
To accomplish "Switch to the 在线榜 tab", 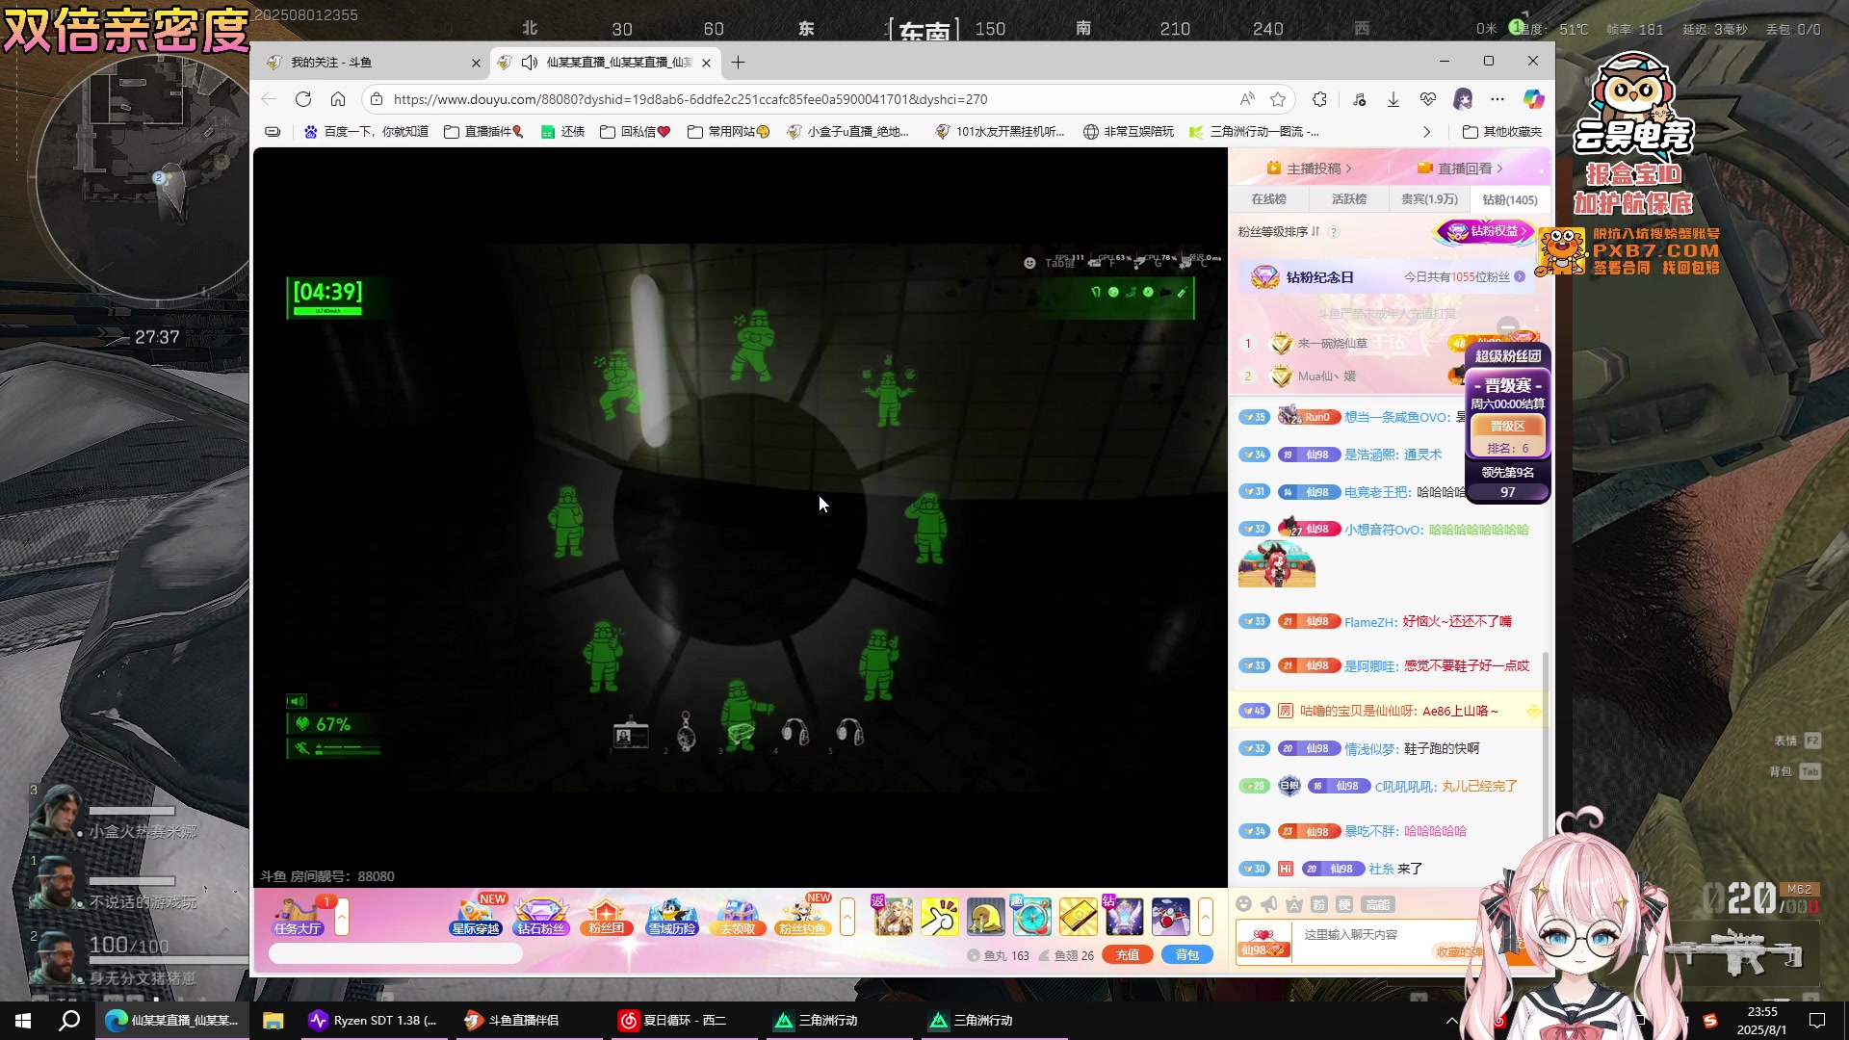I will pos(1268,199).
